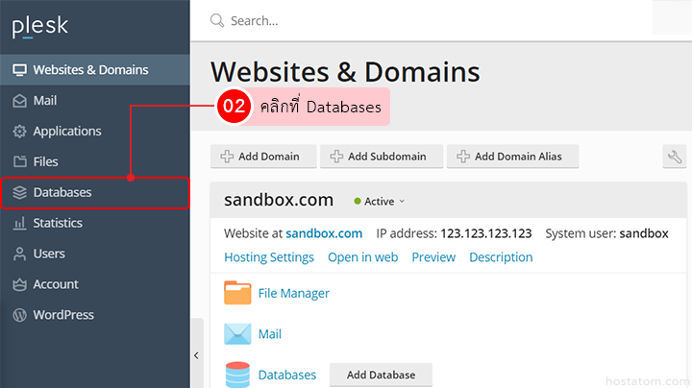Screen dimensions: 692x388
Task: Click the Plesk logo
Action: coord(40,26)
